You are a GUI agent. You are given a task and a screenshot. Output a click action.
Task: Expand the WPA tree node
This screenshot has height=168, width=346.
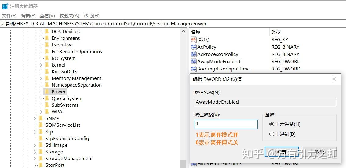41,112
